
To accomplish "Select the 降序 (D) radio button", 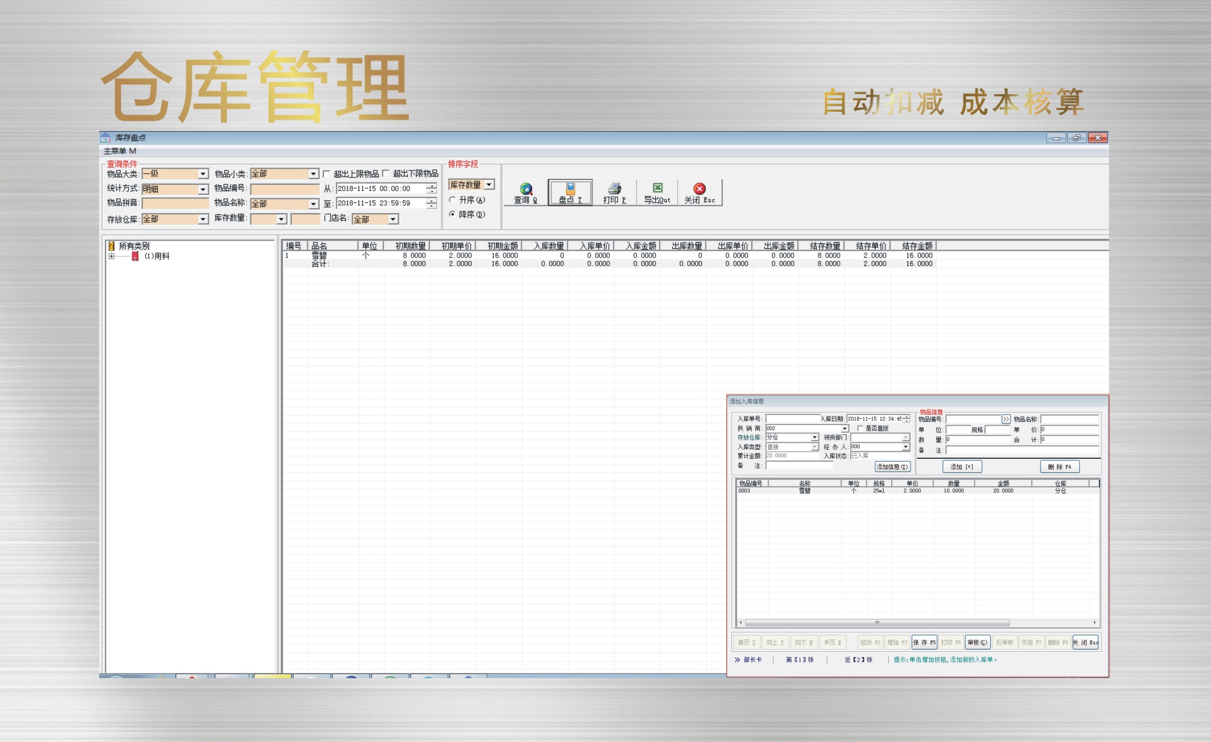I will coord(453,214).
